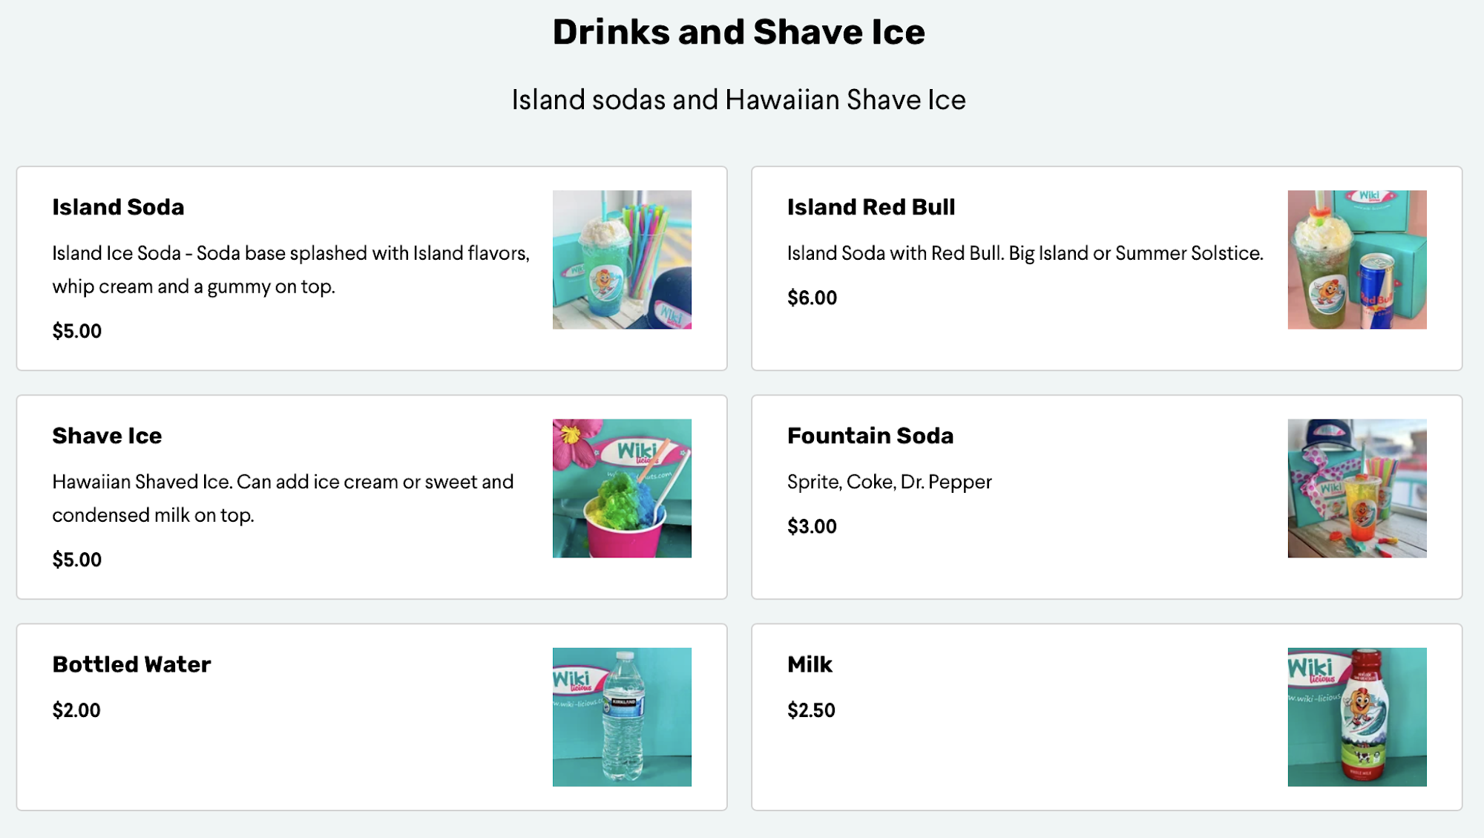1484x838 pixels.
Task: Click the $3.00 Fountain Soda price
Action: point(812,526)
